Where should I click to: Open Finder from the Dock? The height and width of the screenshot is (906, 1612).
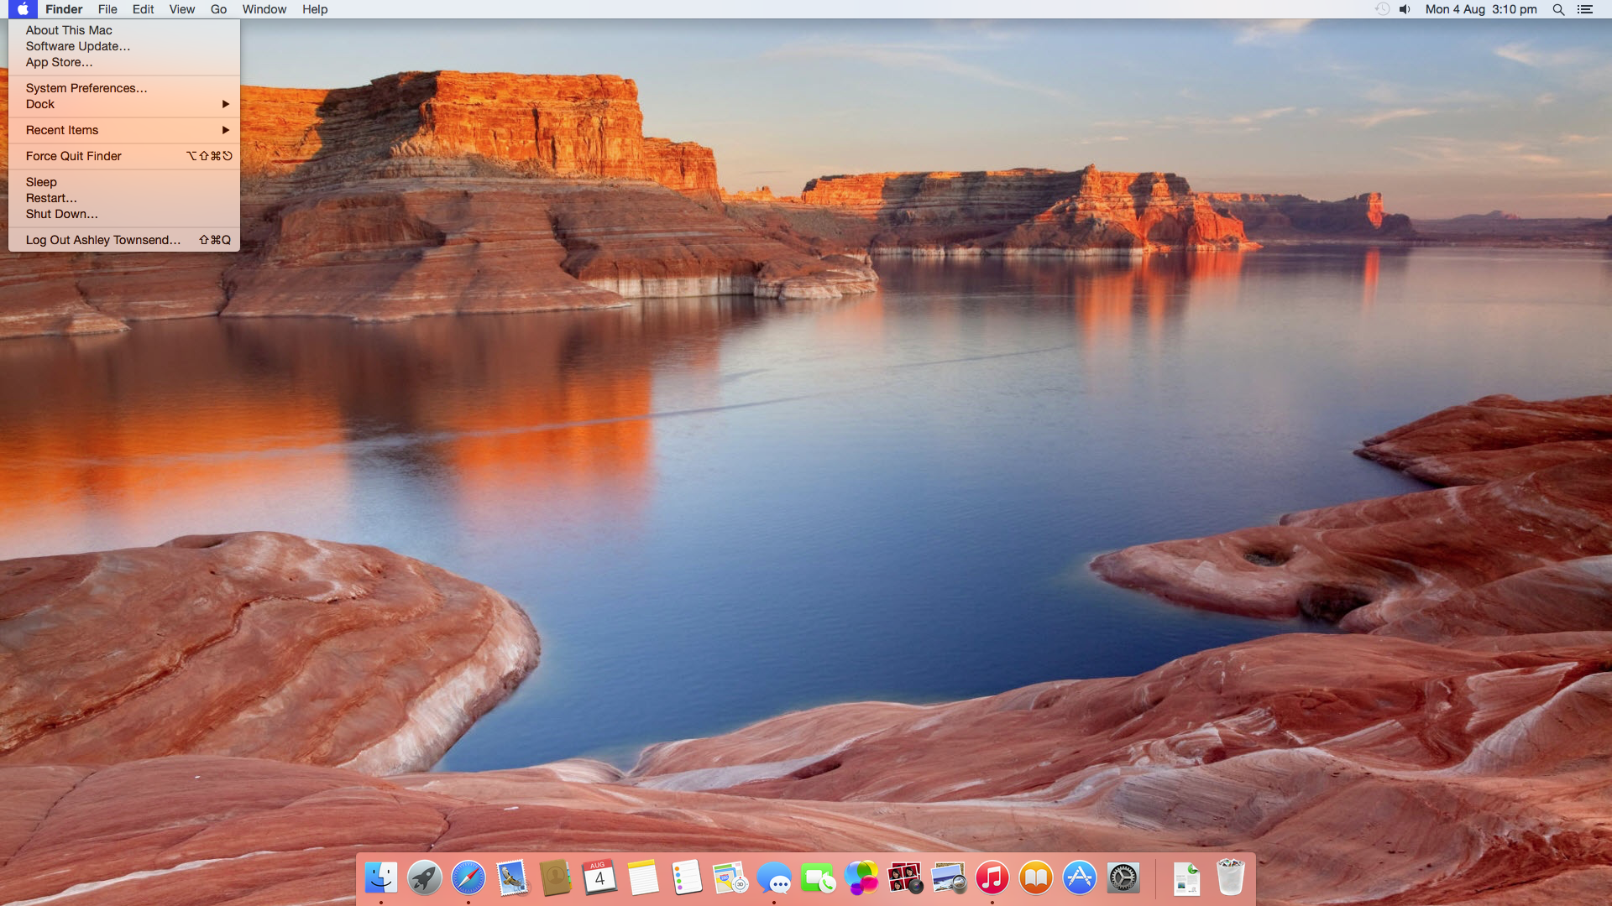pyautogui.click(x=381, y=878)
